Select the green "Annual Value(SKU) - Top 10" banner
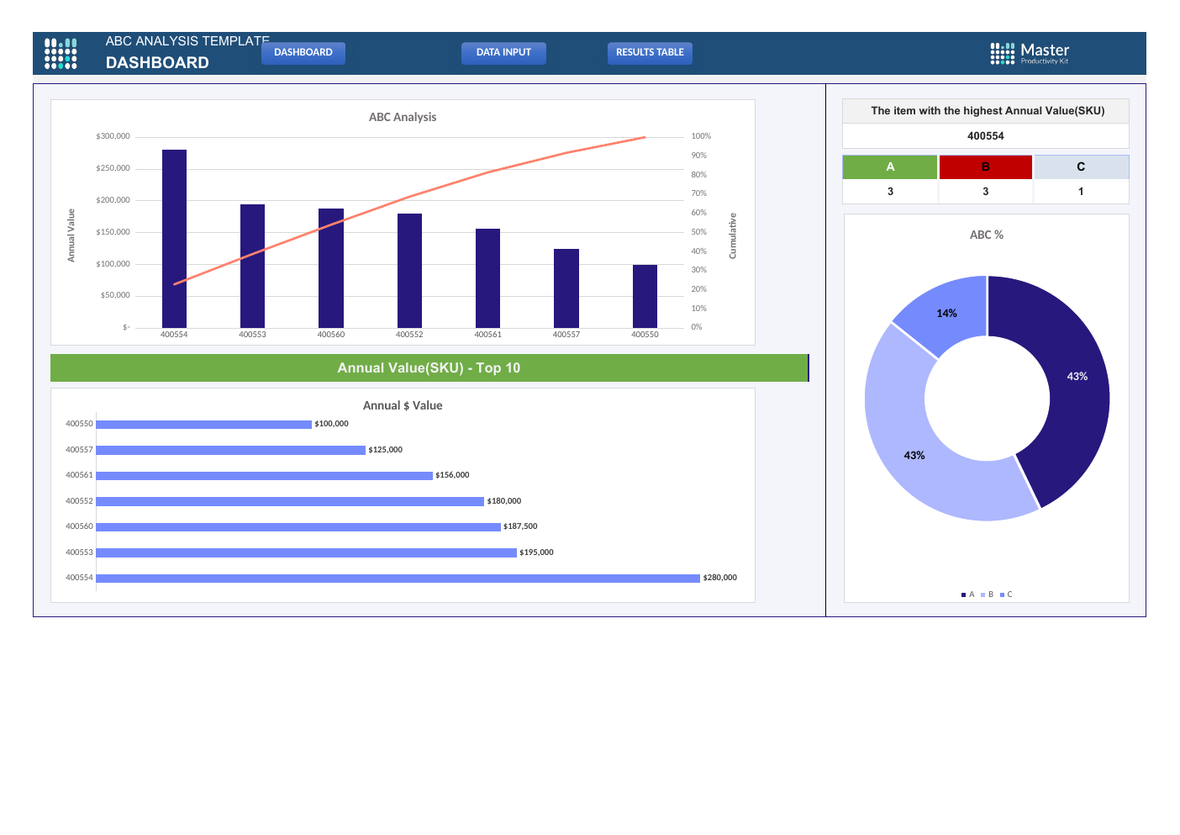1180x835 pixels. click(429, 367)
